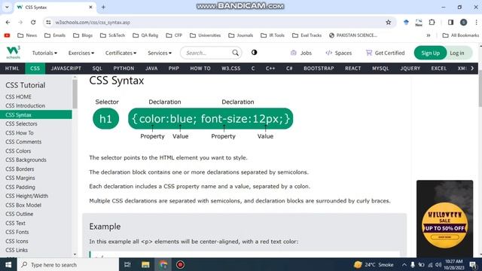Click the Log in button
Viewport: 482px width, 271px height.
tap(457, 53)
